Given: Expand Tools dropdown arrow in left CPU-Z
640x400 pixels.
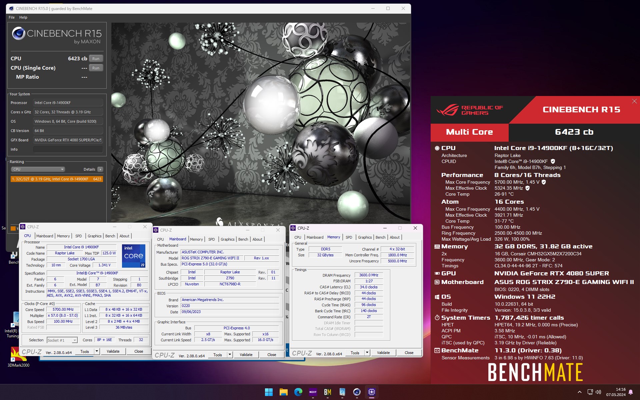Looking at the screenshot, I should pos(97,351).
